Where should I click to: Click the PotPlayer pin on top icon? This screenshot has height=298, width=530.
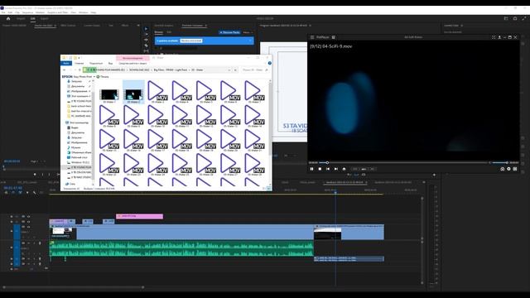499,37
